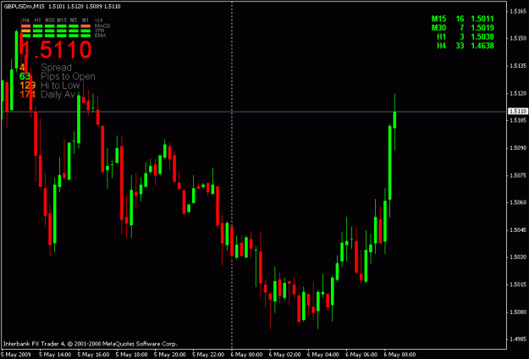Click 1.4985 on the price axis

pos(519,340)
